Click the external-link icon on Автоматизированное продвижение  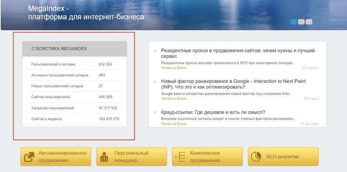pos(29,157)
